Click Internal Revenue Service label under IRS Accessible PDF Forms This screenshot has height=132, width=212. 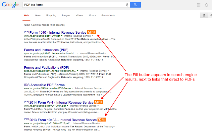point(88,88)
